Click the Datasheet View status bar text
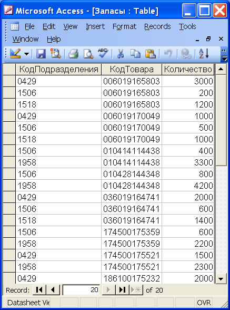 tap(28, 303)
